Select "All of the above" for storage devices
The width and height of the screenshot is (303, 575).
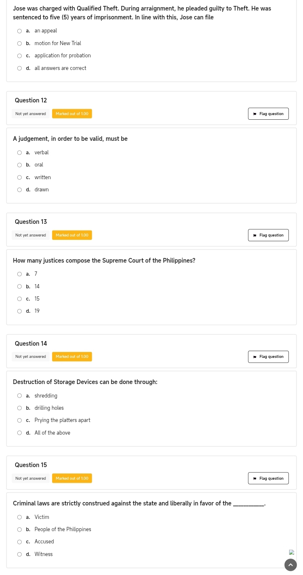point(19,433)
